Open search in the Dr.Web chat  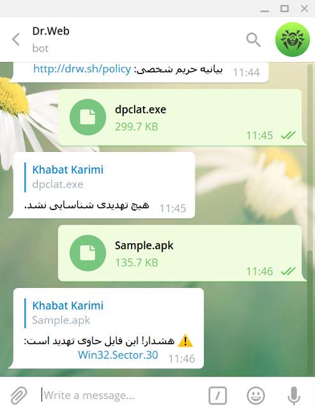(x=253, y=40)
